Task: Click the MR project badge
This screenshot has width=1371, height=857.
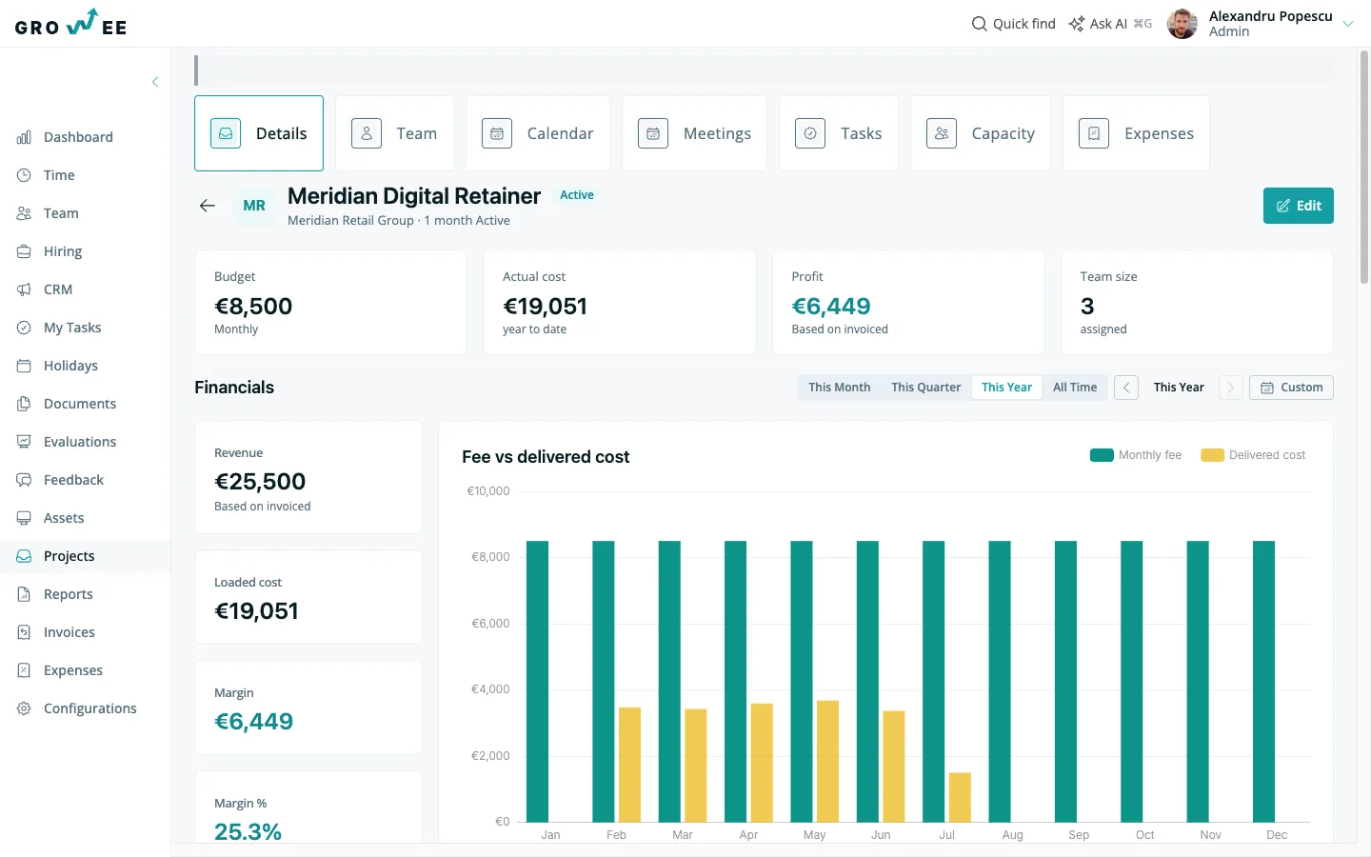Action: pos(254,206)
